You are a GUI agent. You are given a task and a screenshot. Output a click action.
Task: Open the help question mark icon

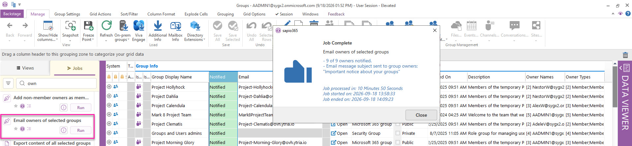tap(628, 14)
